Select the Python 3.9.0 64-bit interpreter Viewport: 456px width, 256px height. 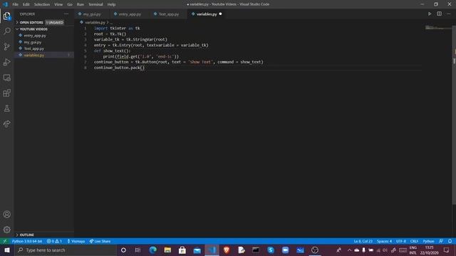[x=27, y=241]
